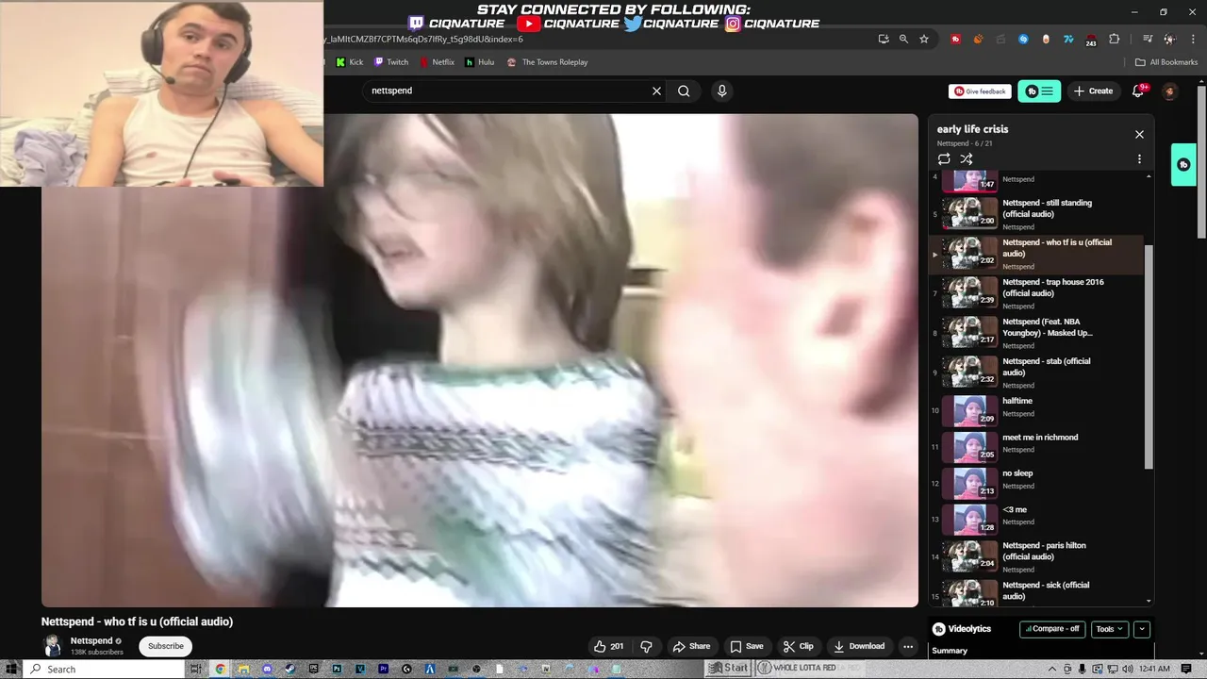The image size is (1207, 679).
Task: Subscribe to the Nettspend channel
Action: (166, 646)
